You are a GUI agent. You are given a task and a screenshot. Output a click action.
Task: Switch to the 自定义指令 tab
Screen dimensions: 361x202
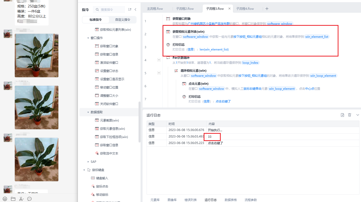[123, 19]
